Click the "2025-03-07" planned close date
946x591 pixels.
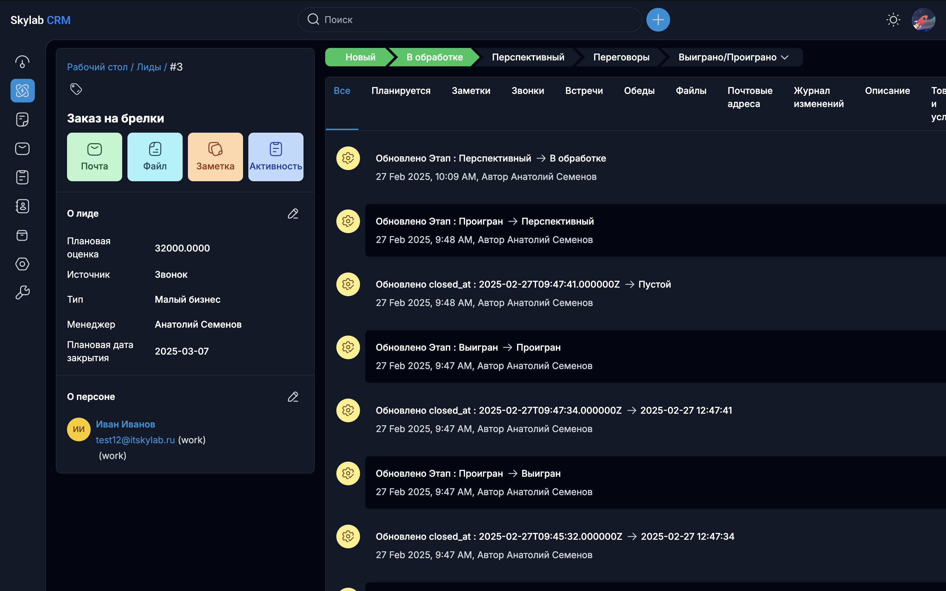pyautogui.click(x=182, y=351)
